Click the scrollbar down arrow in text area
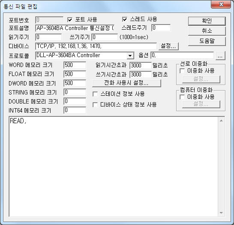Viewport: 234px width, 225px height. 221,213
